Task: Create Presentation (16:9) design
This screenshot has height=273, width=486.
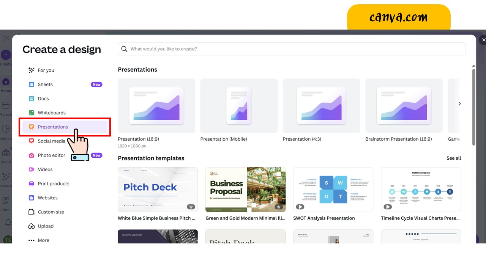Action: (156, 106)
